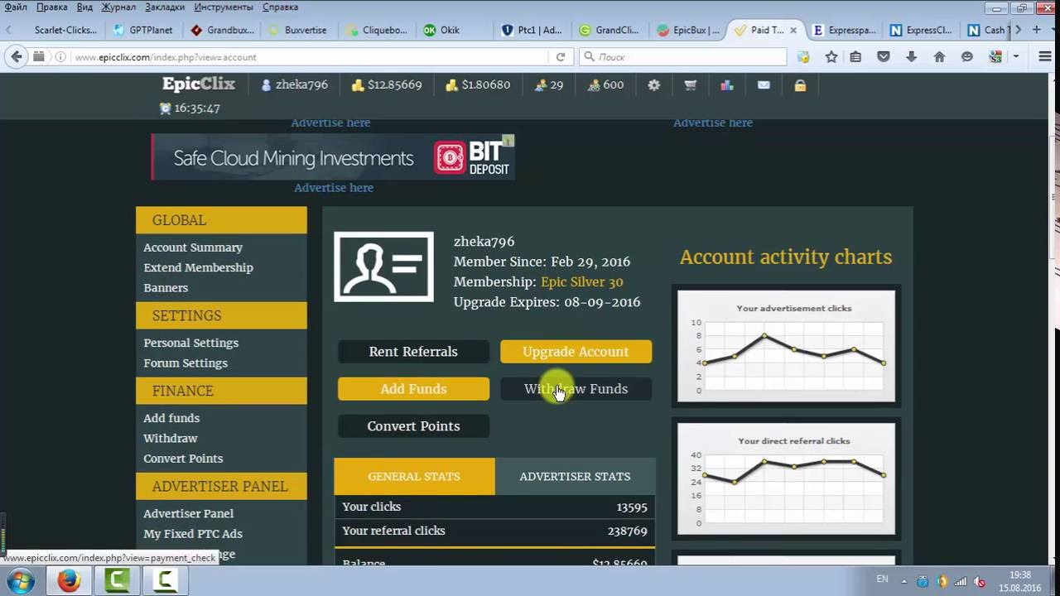Click the coins icon next to $12.85669
This screenshot has width=1060, height=596.
pos(358,84)
